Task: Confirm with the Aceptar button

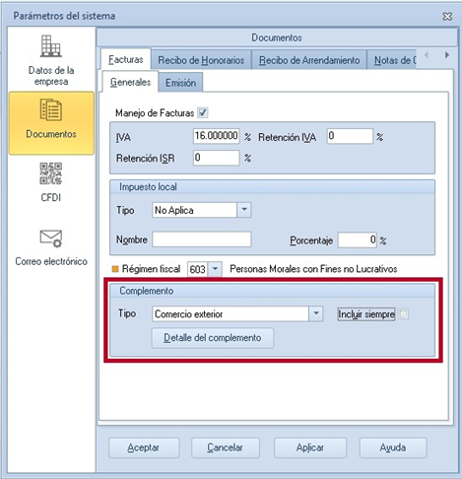Action: [144, 447]
